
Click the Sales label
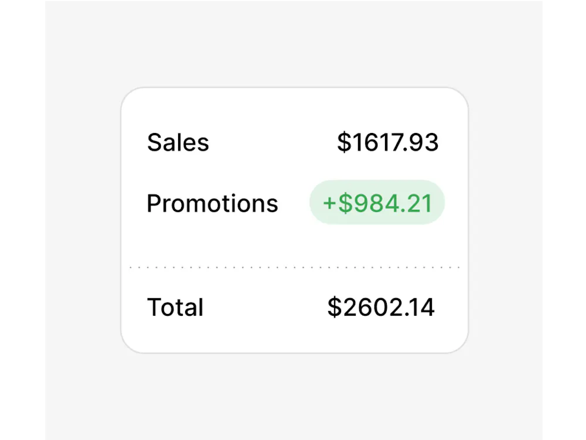coord(178,142)
